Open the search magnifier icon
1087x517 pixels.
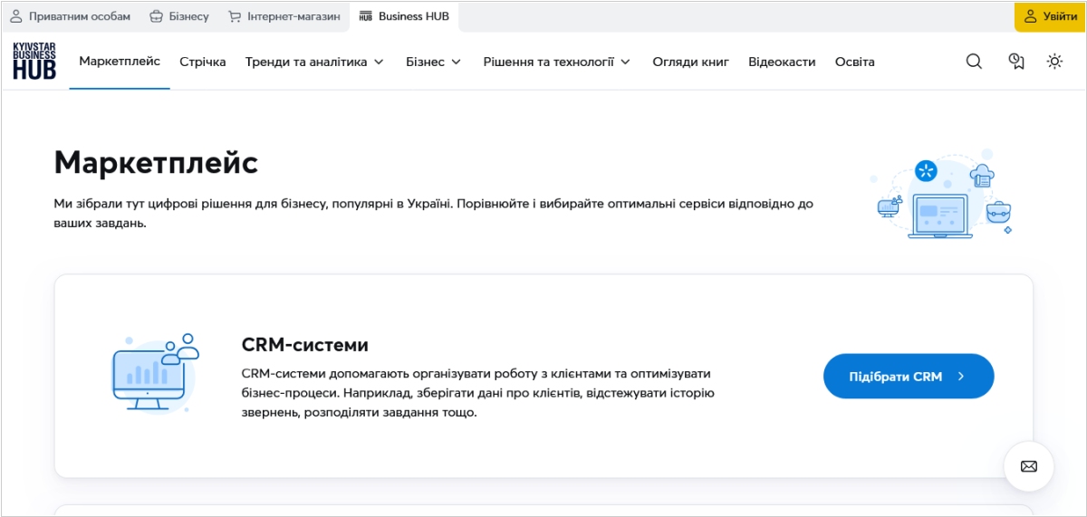[974, 62]
